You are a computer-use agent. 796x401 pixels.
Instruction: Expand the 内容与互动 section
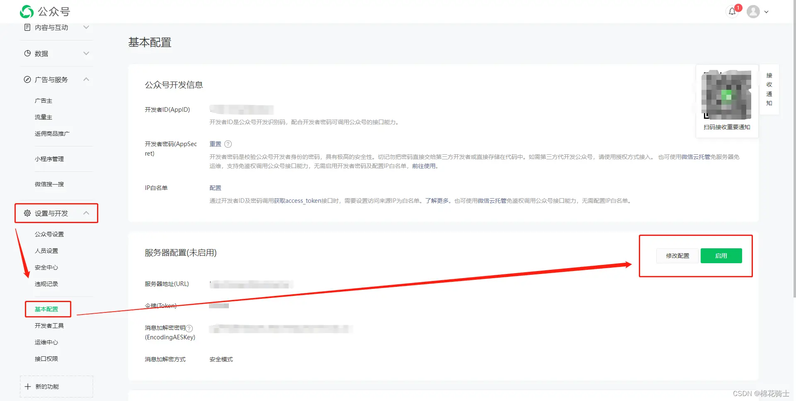click(x=86, y=27)
